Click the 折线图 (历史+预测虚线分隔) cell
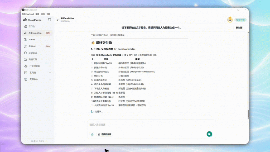Viewport: 270px width, 152px height. click(x=132, y=89)
